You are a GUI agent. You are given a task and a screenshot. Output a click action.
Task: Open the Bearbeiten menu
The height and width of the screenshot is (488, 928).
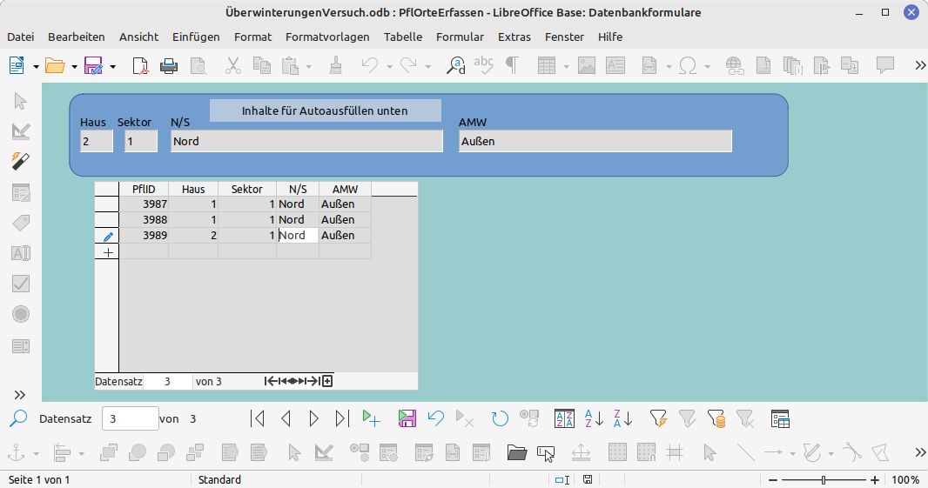click(x=77, y=37)
